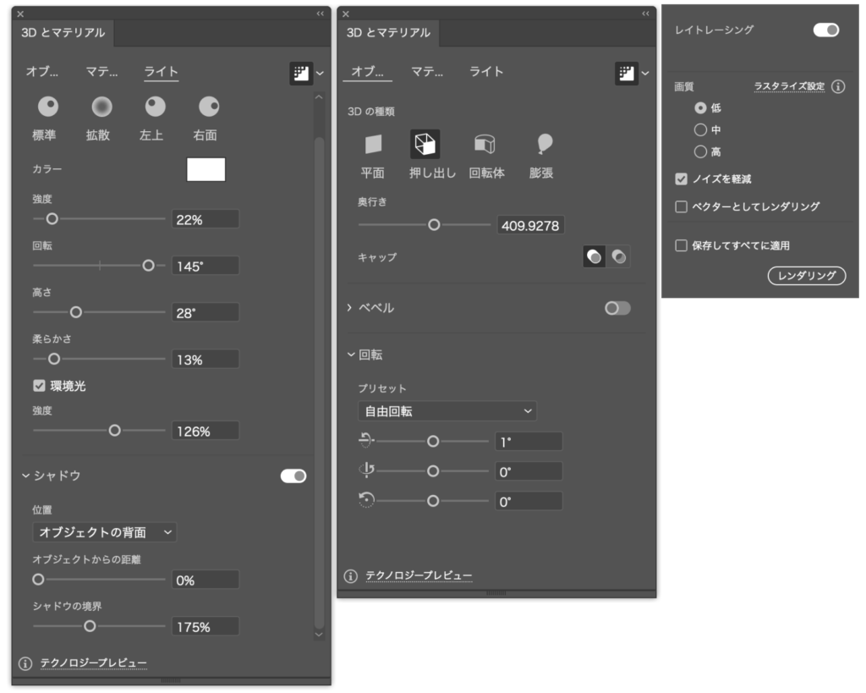Open テクノロジープレビュー link in the middle panel
The height and width of the screenshot is (693, 866).
tap(419, 576)
